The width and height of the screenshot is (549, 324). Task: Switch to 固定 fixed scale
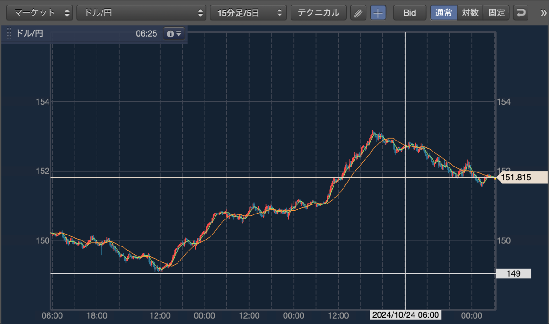point(496,13)
